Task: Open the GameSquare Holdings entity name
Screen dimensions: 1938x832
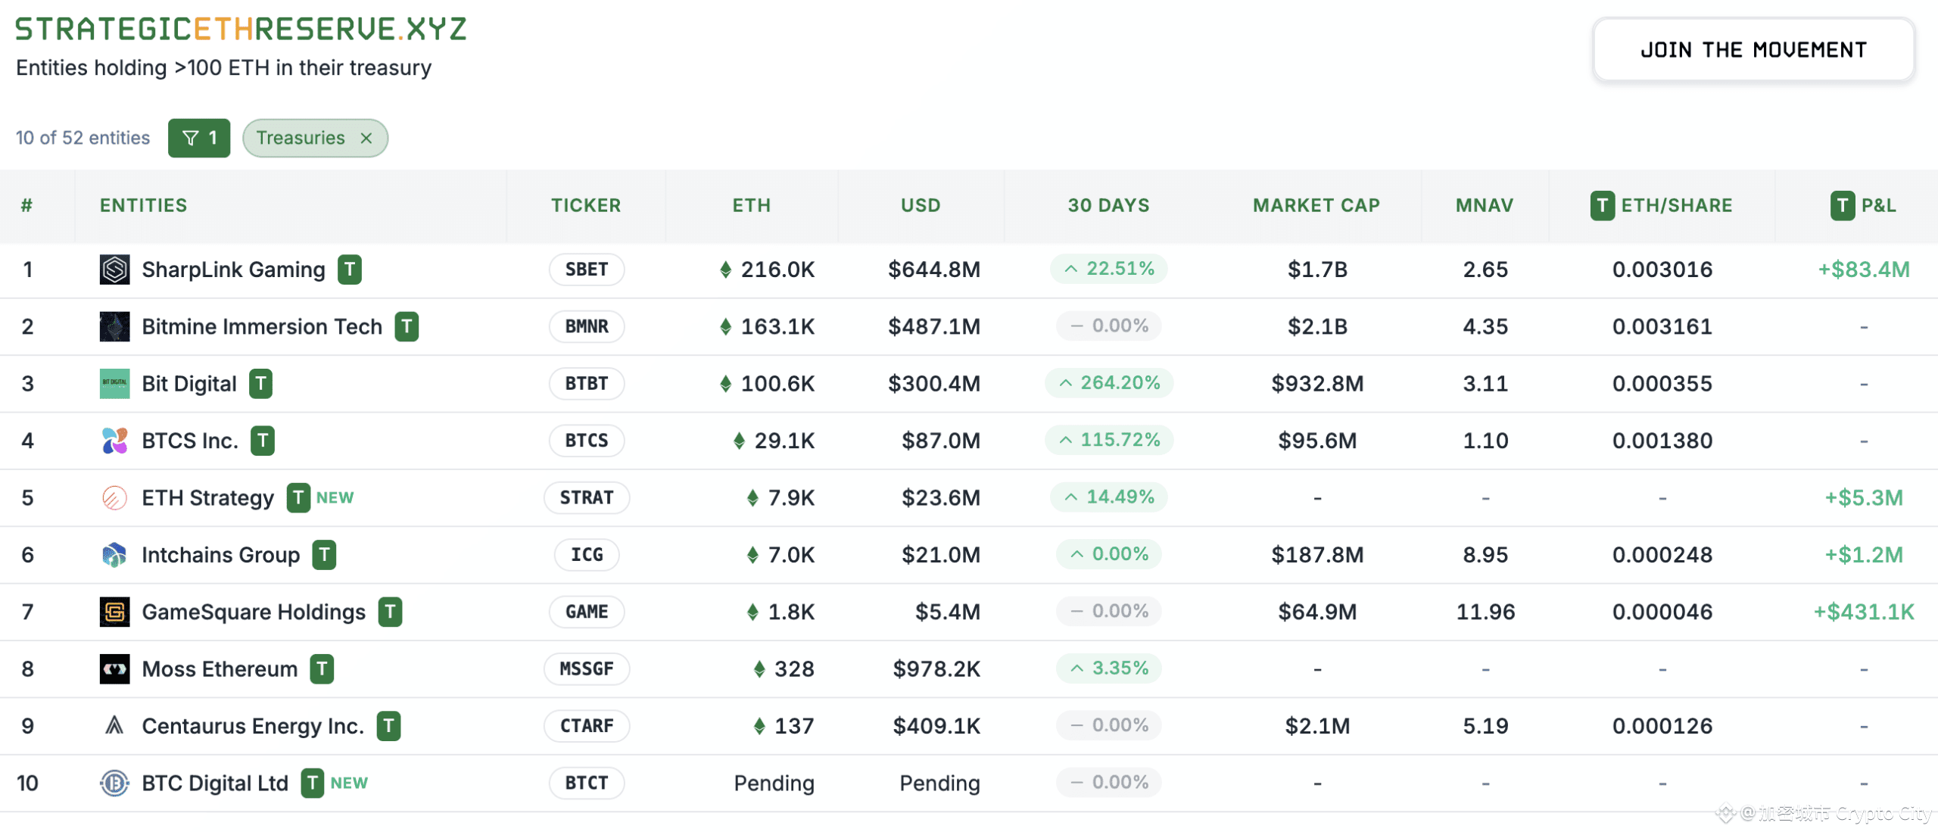Action: click(254, 612)
